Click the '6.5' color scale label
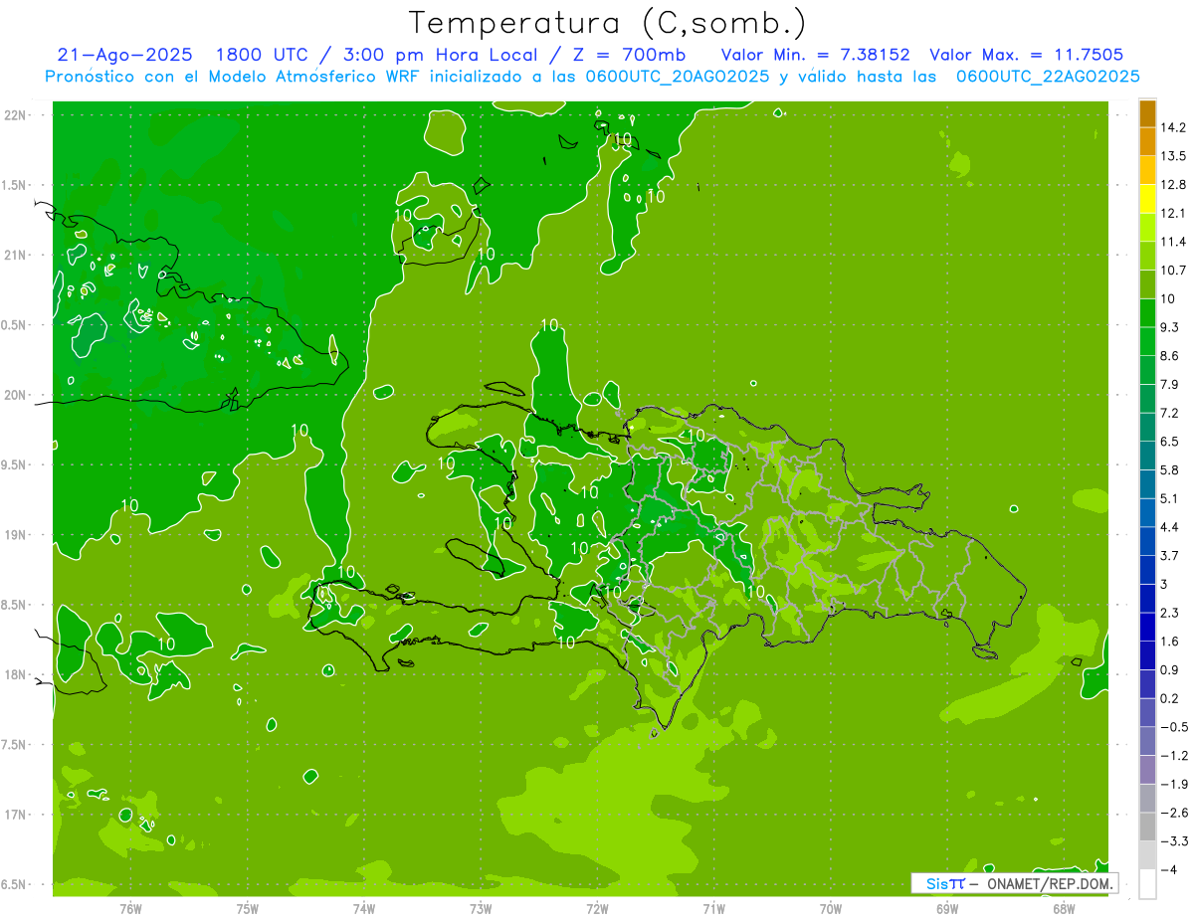 tap(1169, 442)
